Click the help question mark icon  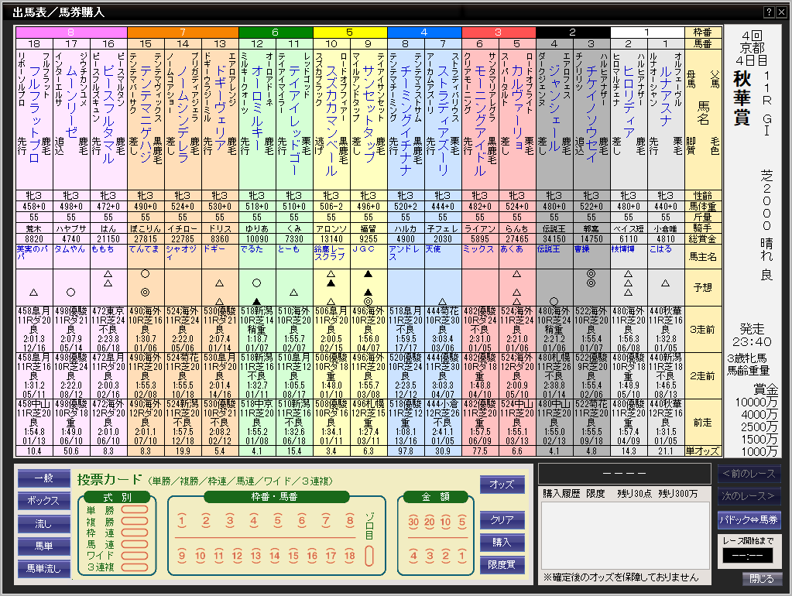click(769, 12)
